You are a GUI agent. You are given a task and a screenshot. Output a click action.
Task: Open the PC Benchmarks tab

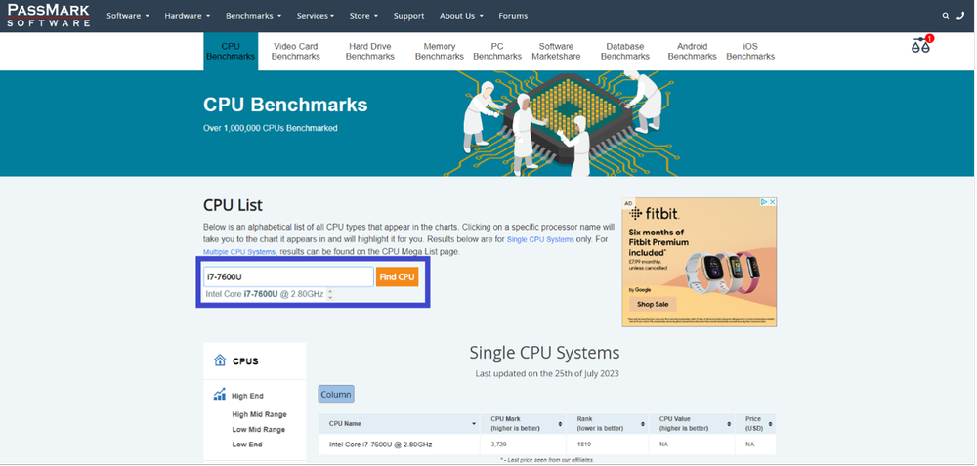click(x=497, y=51)
